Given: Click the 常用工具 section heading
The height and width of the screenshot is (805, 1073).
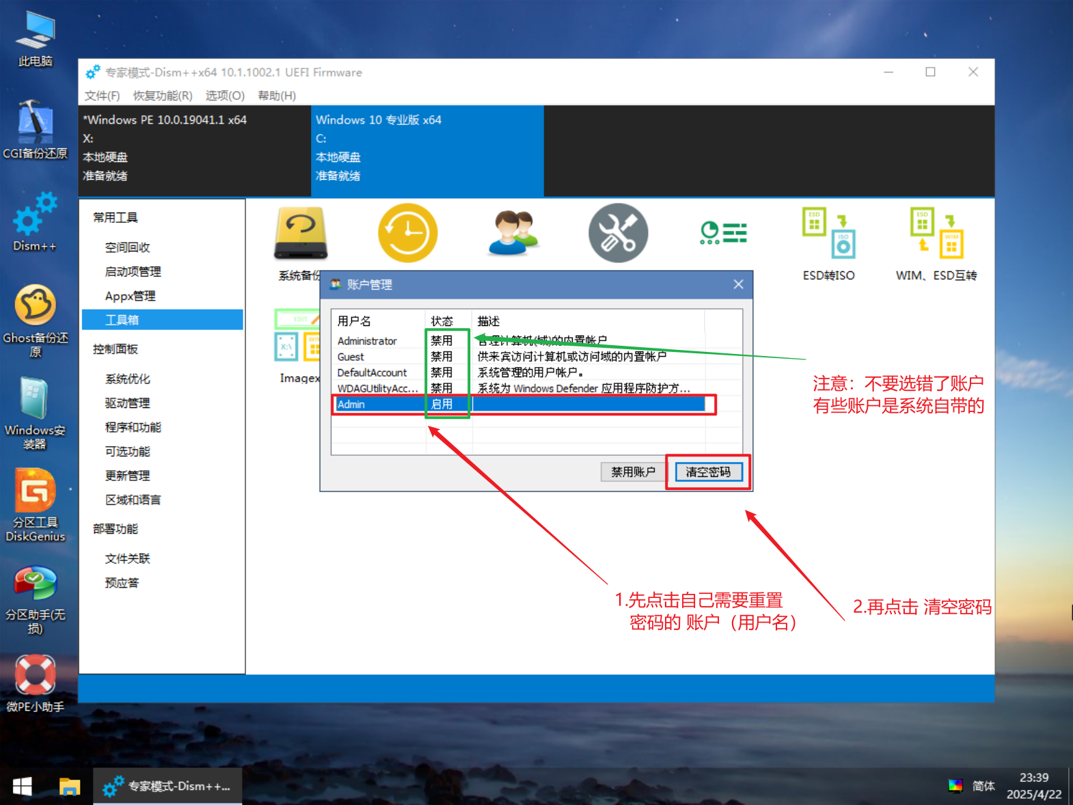Looking at the screenshot, I should pyautogui.click(x=116, y=217).
